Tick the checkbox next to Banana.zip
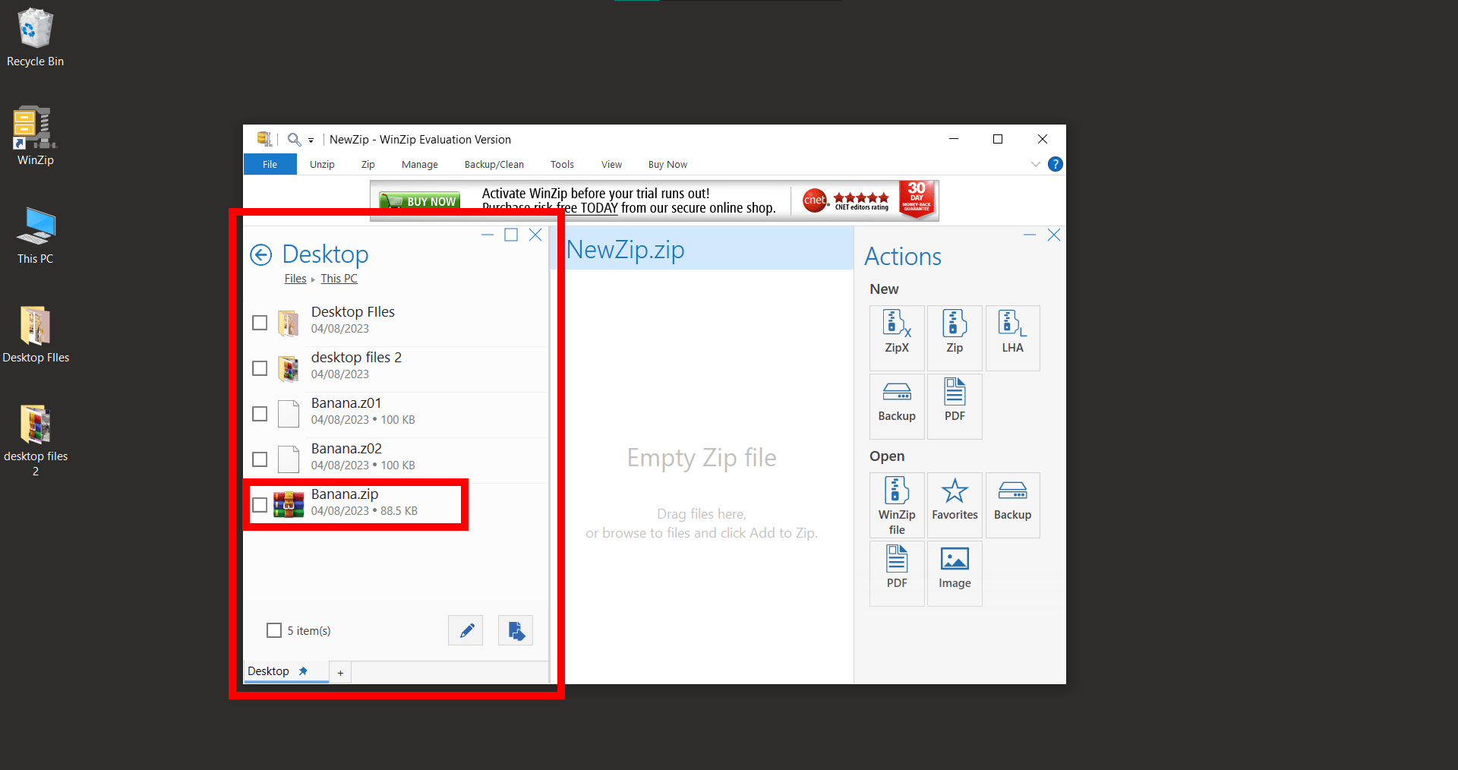This screenshot has width=1458, height=770. [x=260, y=505]
